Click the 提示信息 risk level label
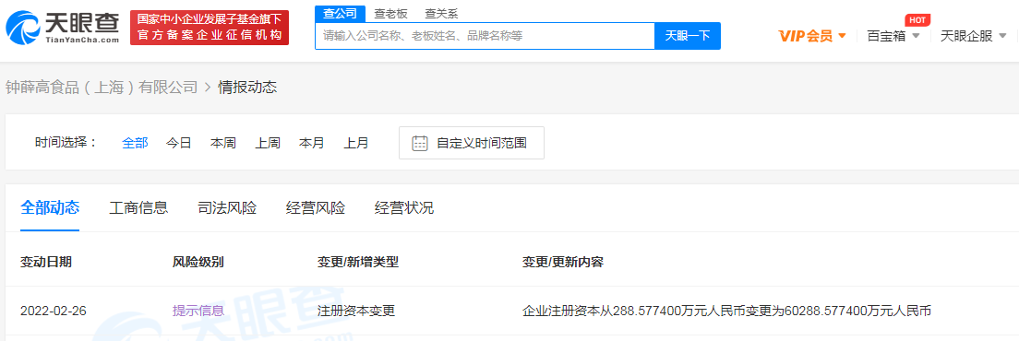Image resolution: width=1019 pixels, height=341 pixels. pyautogui.click(x=198, y=312)
